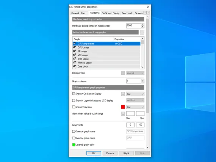Viewport: 216px width, 162px height.
Task: Open the tray icon text type dropdown
Action: (135, 107)
